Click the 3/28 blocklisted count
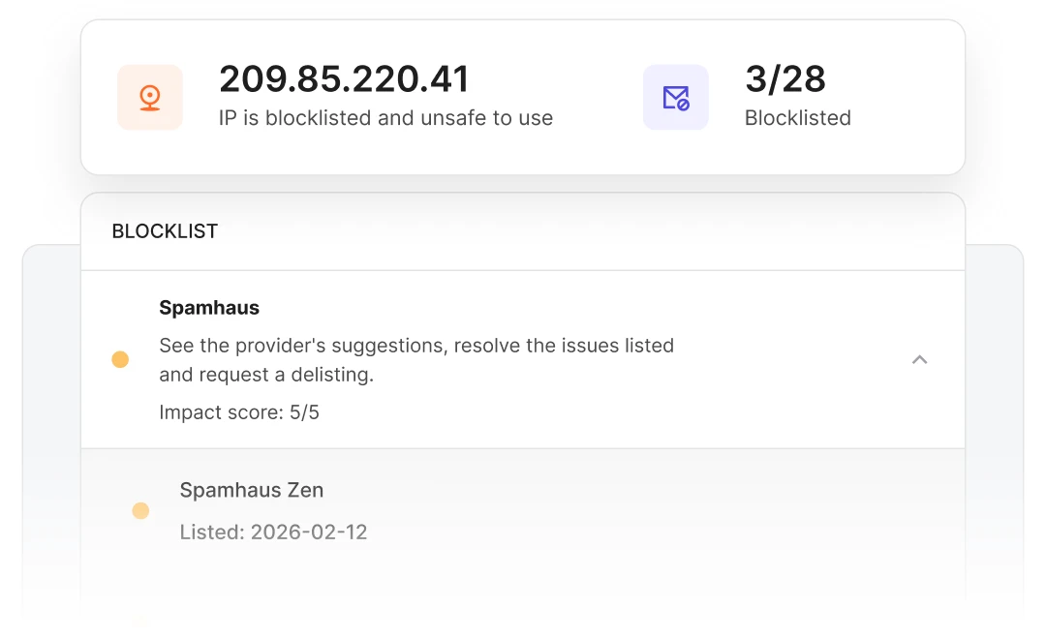The image size is (1046, 639). coord(784,79)
